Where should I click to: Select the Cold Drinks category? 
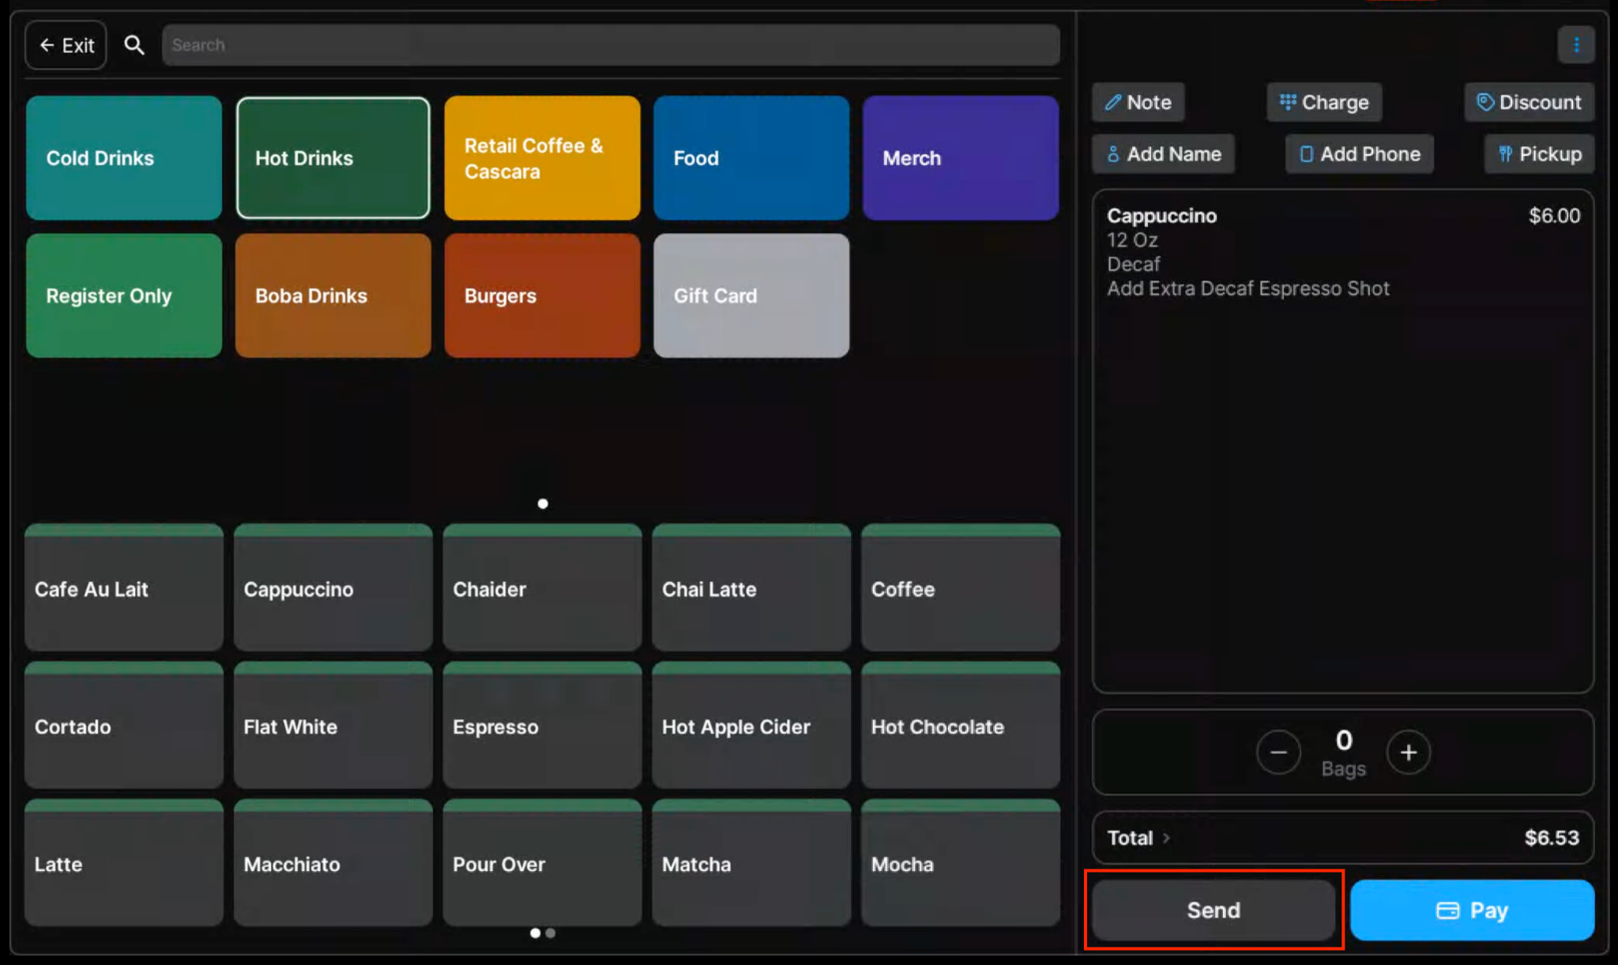[x=124, y=158]
